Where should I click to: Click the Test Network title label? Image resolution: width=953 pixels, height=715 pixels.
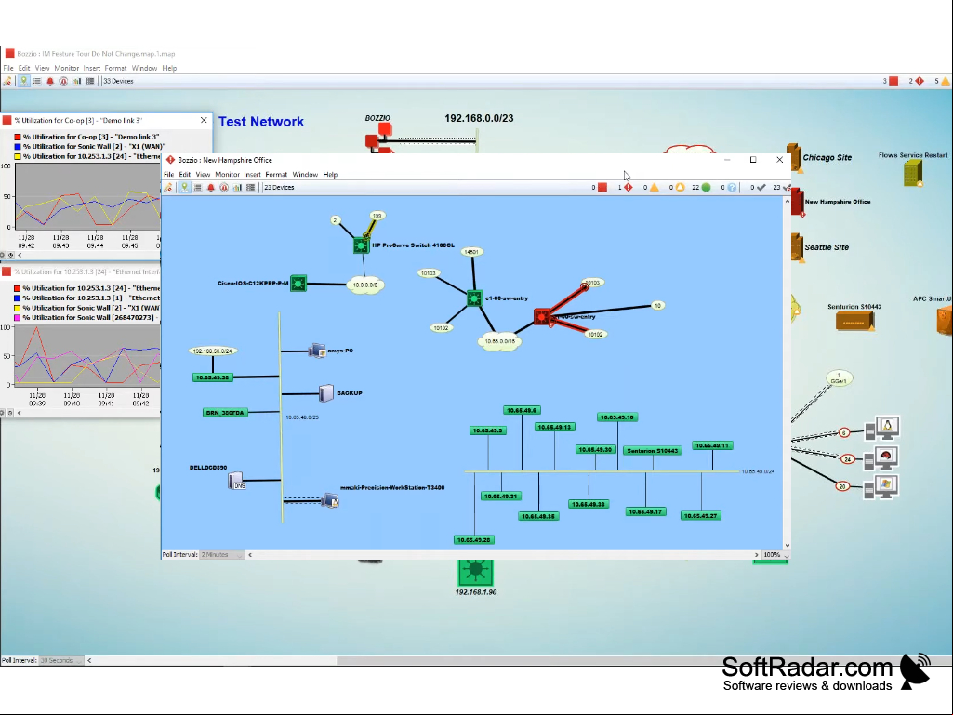click(261, 122)
